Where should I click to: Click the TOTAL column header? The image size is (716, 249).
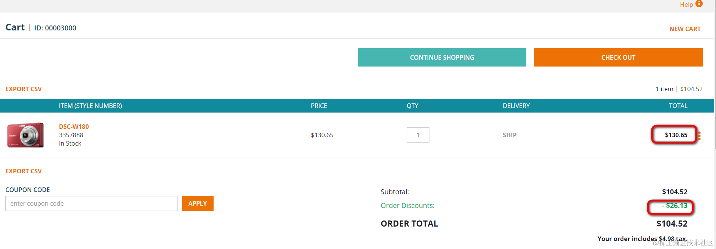pos(678,106)
